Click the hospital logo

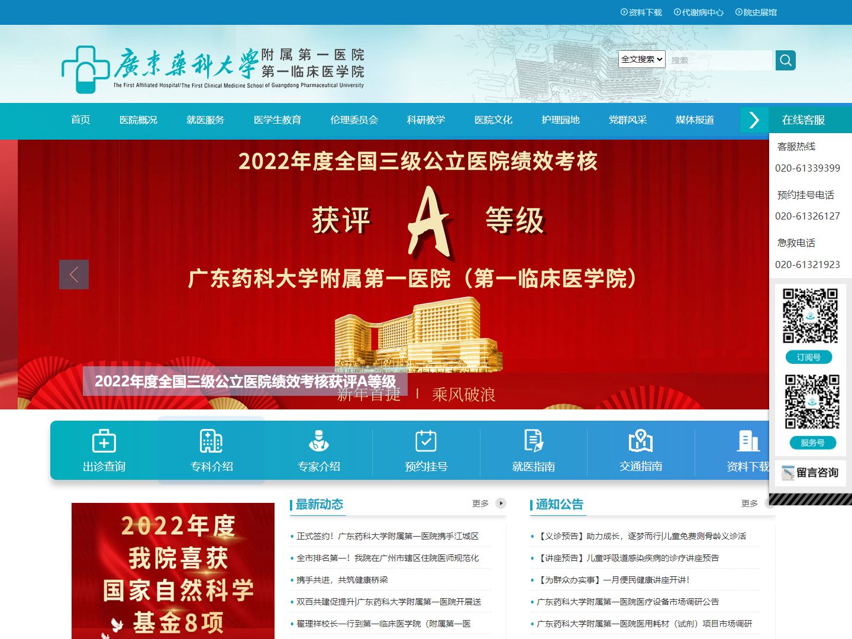click(213, 70)
